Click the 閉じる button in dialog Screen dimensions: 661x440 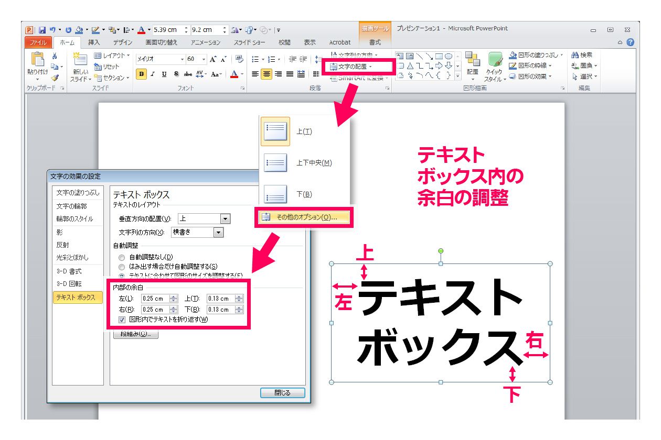click(282, 393)
